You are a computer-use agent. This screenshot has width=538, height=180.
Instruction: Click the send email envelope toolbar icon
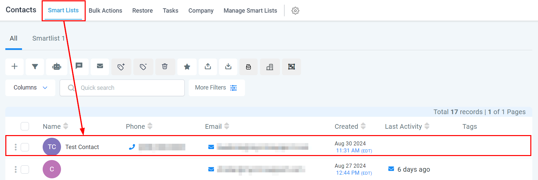100,66
